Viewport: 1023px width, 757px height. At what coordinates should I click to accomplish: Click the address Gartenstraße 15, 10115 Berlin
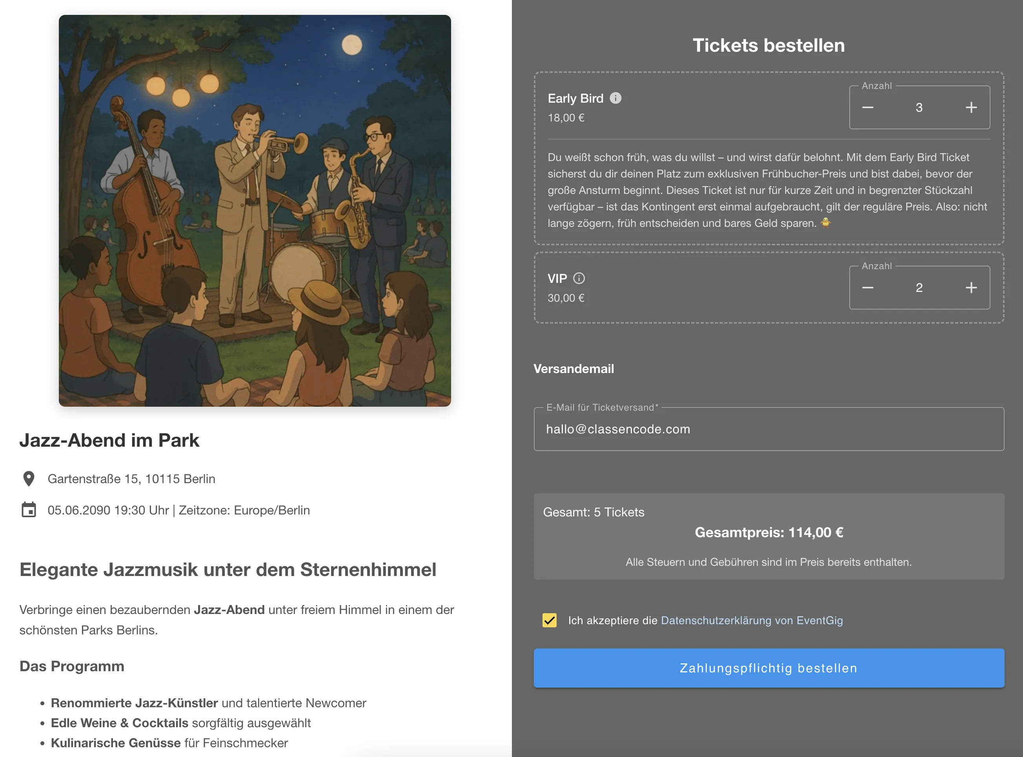(132, 478)
